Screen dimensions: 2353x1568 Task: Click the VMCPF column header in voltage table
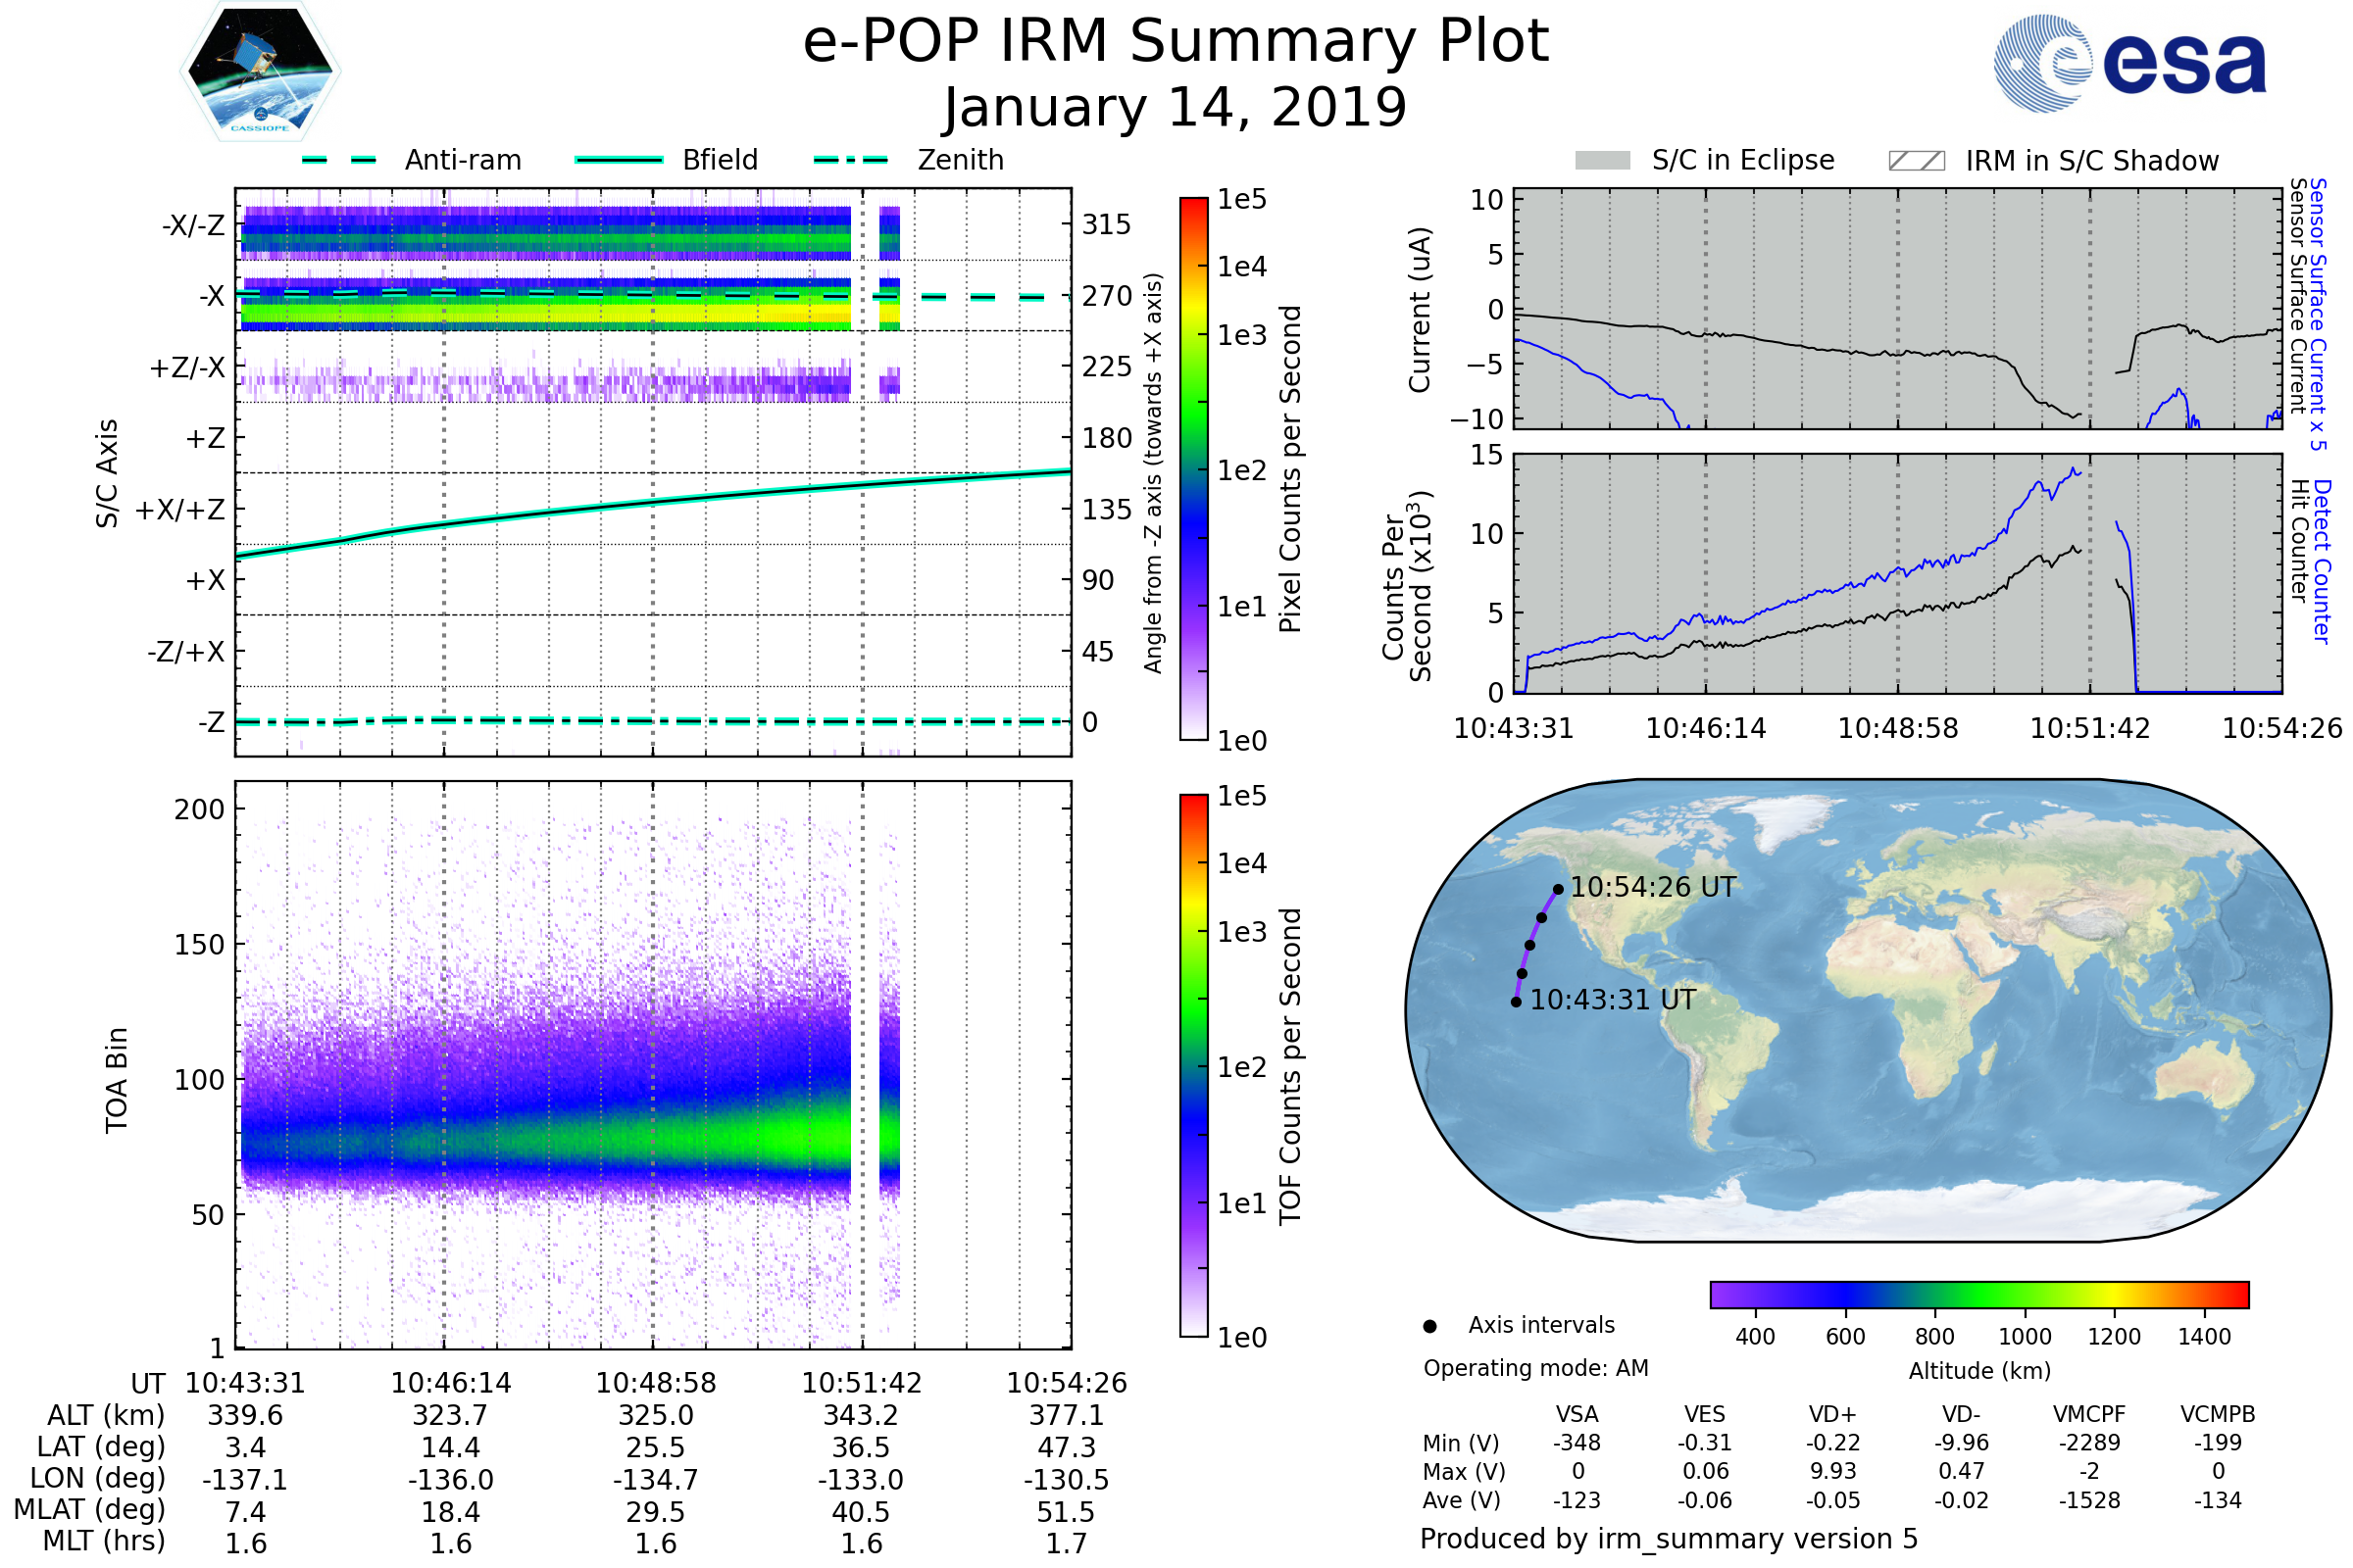(x=2089, y=1414)
